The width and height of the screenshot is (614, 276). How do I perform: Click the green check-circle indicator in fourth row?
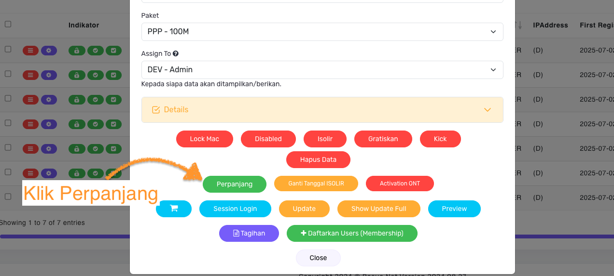pyautogui.click(x=95, y=124)
